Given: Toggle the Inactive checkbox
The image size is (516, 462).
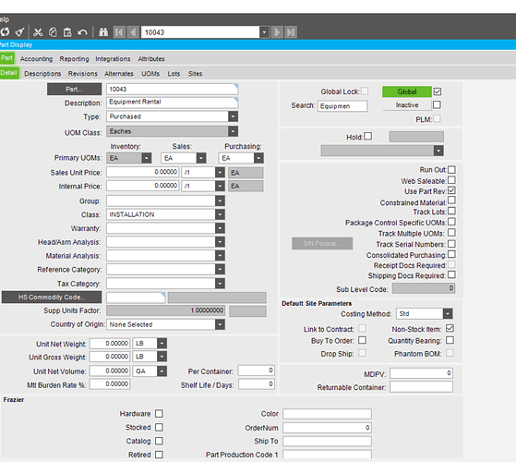Looking at the screenshot, I should 437,104.
